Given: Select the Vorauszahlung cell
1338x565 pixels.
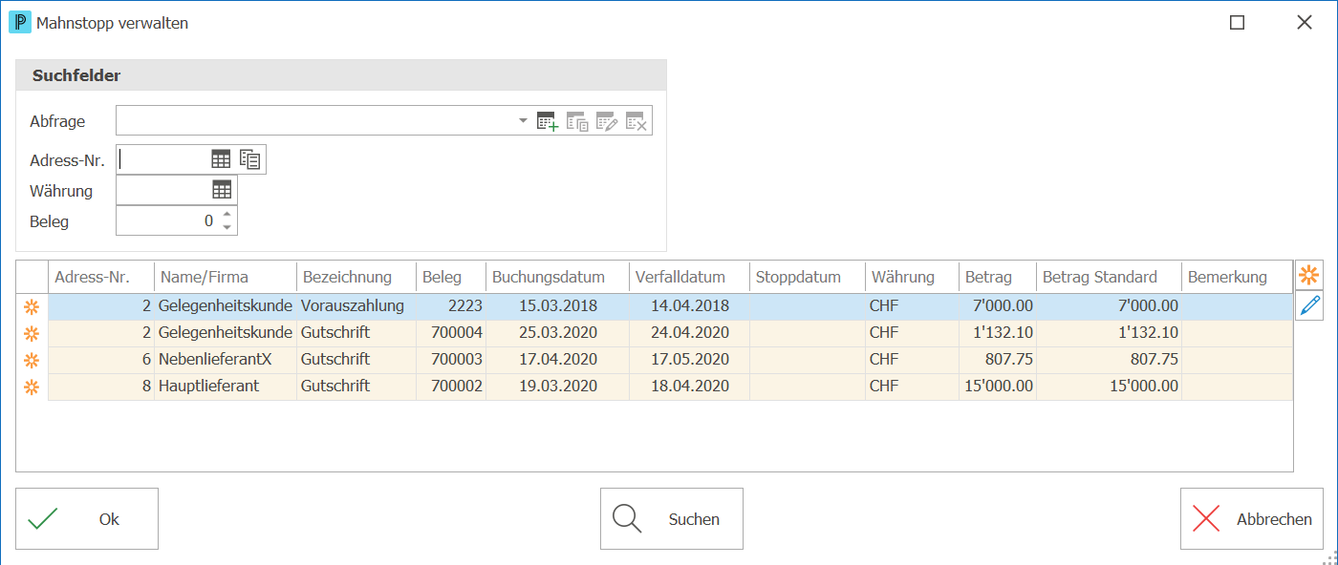Looking at the screenshot, I should [356, 306].
